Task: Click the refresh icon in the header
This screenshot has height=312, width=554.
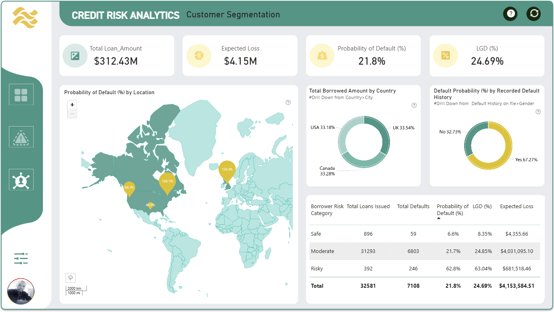Action: (534, 14)
